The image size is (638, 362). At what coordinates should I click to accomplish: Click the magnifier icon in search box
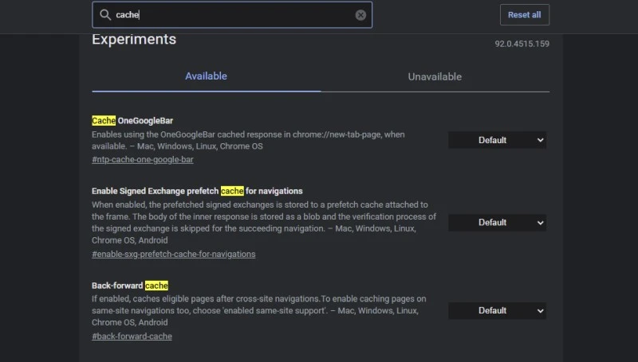[105, 15]
